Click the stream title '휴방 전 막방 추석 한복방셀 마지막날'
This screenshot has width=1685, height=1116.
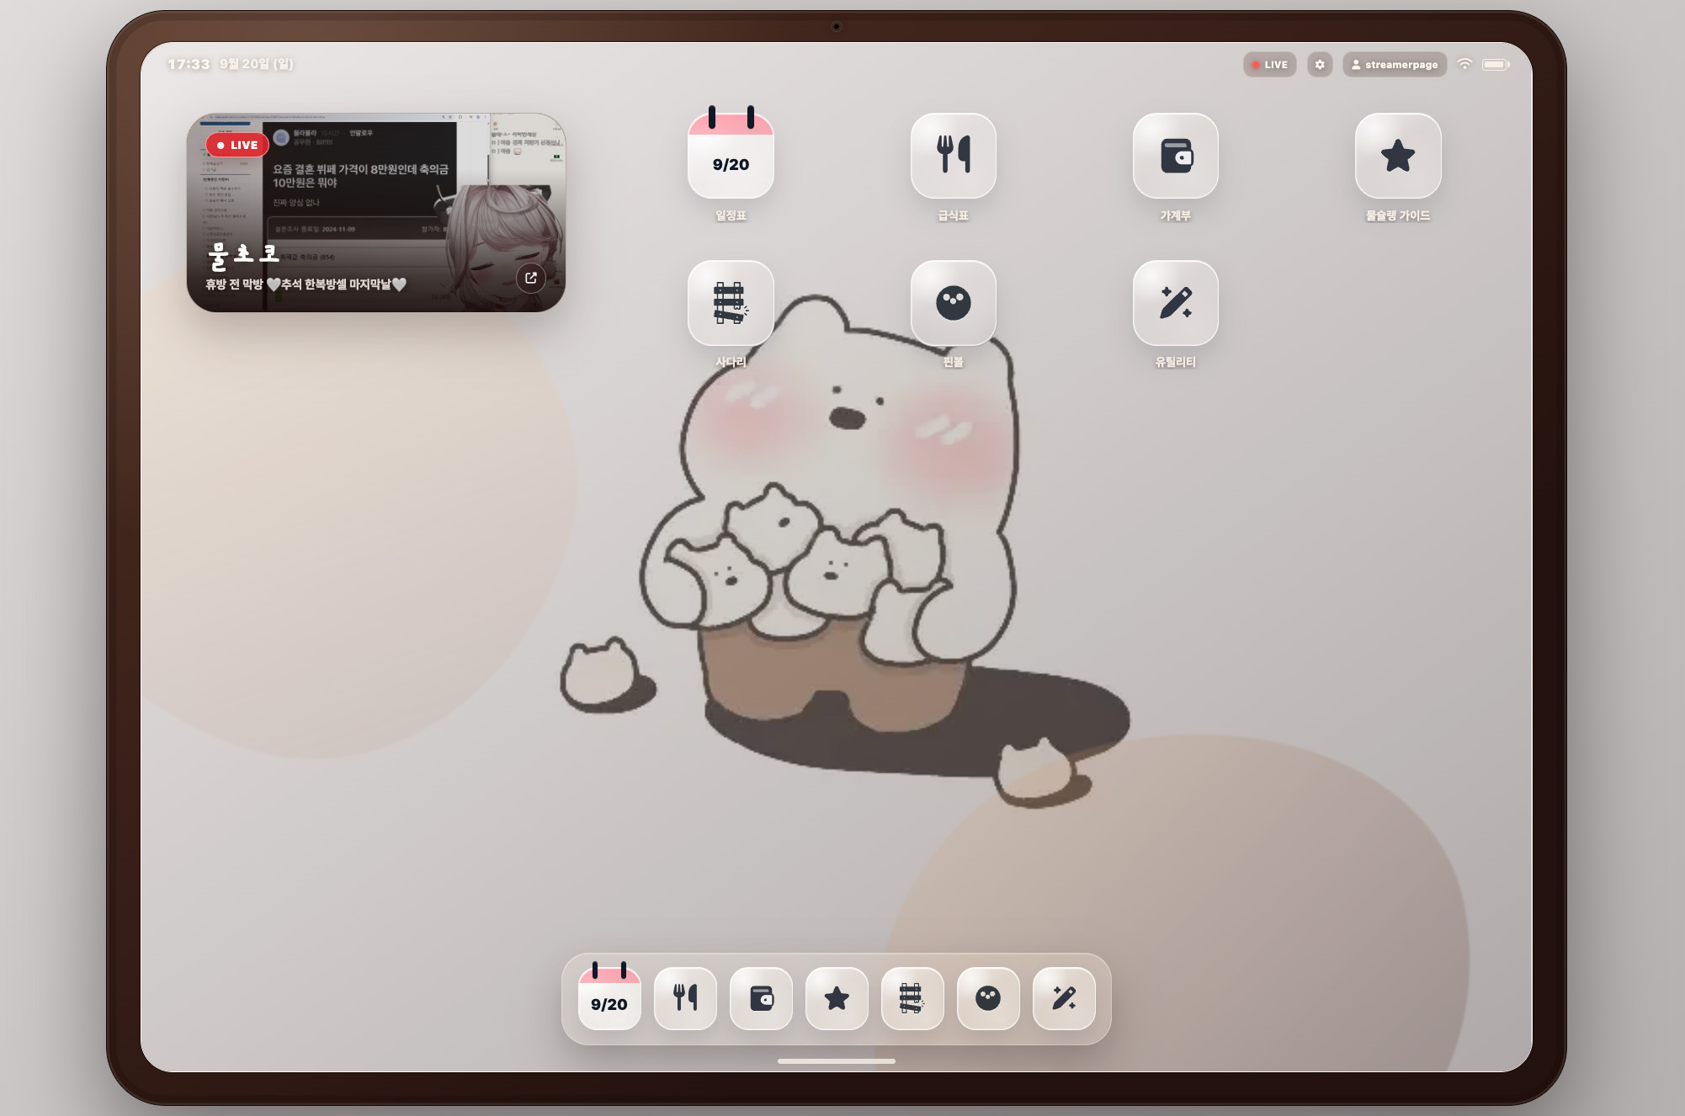(x=306, y=284)
